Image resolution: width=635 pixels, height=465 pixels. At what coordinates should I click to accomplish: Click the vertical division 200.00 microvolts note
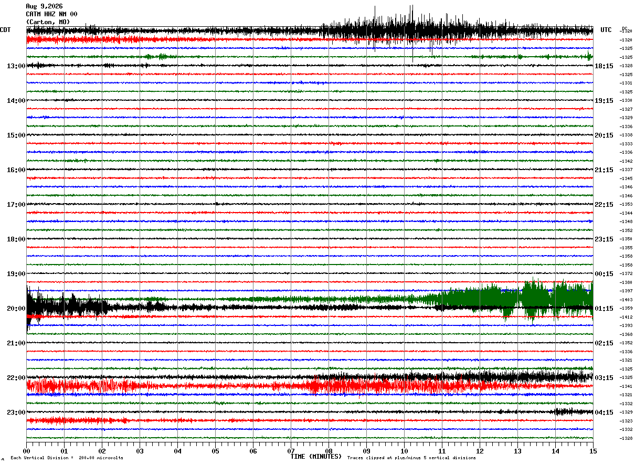[x=67, y=458]
